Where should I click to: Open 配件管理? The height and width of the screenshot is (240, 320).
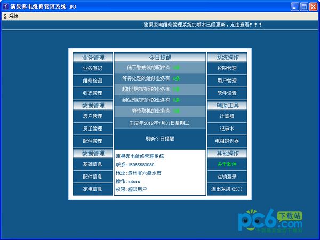pyautogui.click(x=93, y=141)
